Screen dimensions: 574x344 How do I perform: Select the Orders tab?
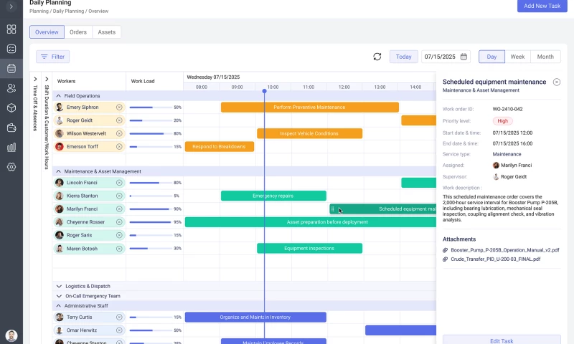click(78, 32)
